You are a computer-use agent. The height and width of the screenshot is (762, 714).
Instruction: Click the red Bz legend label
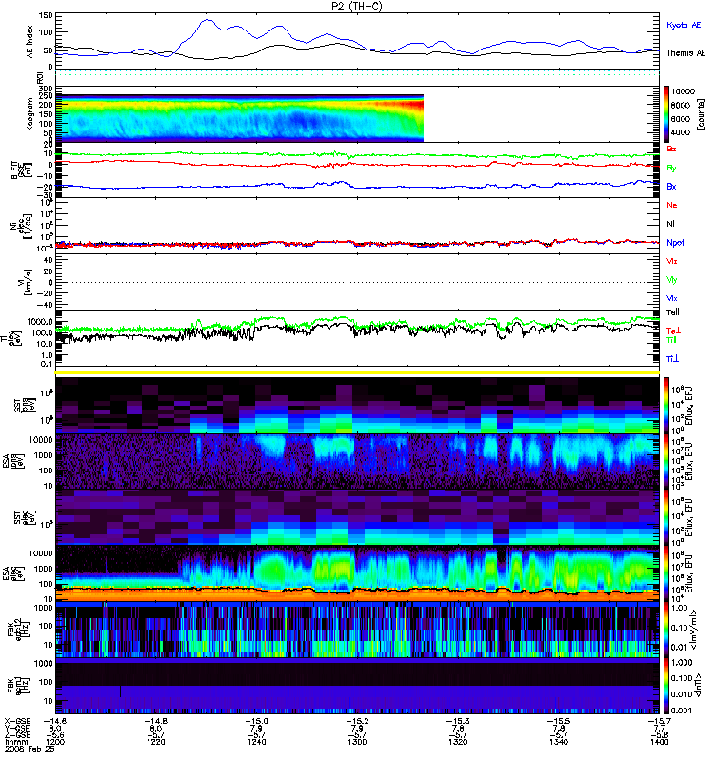[x=671, y=149]
